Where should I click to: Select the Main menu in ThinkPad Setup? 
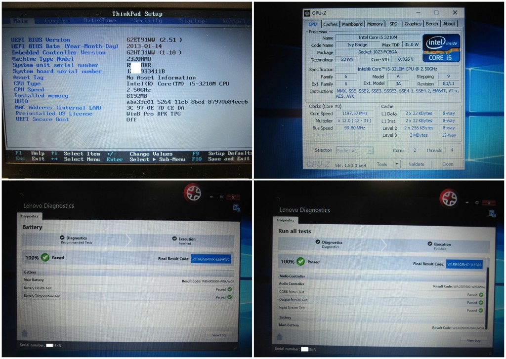[20, 21]
